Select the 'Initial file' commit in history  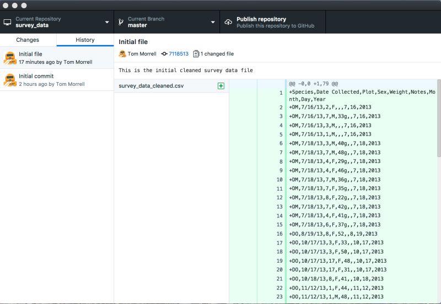tap(57, 58)
